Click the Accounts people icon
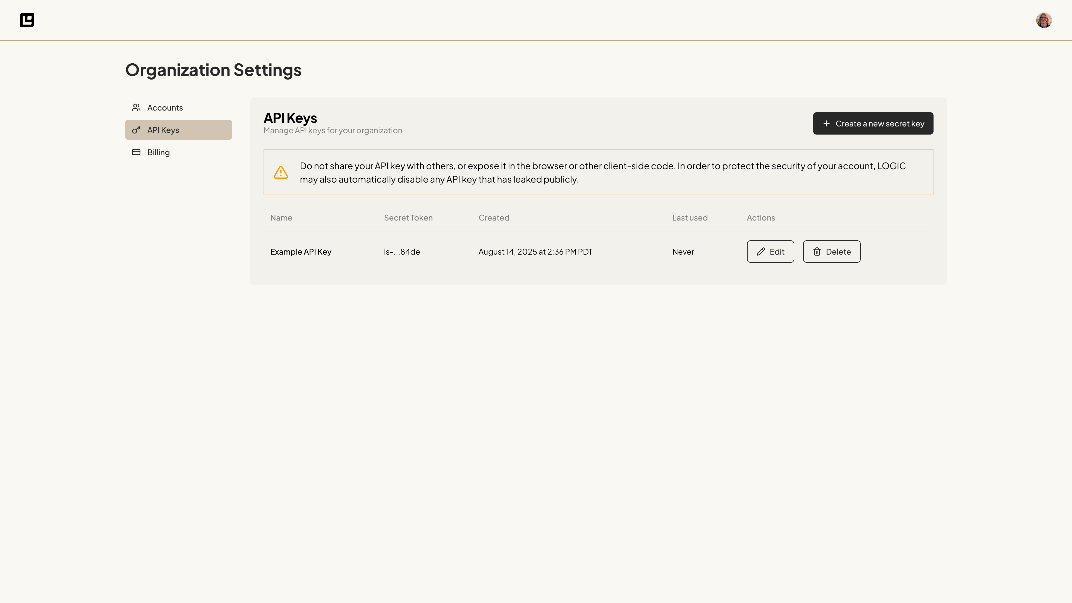This screenshot has width=1072, height=603. click(x=136, y=108)
